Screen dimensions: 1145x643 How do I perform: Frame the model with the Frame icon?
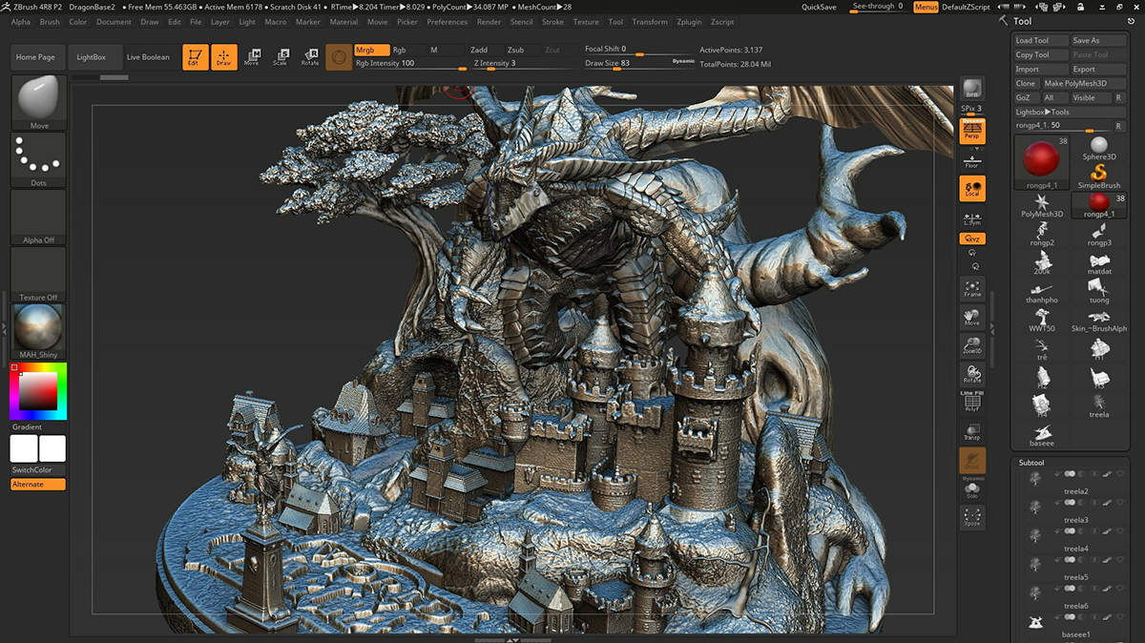coord(972,288)
